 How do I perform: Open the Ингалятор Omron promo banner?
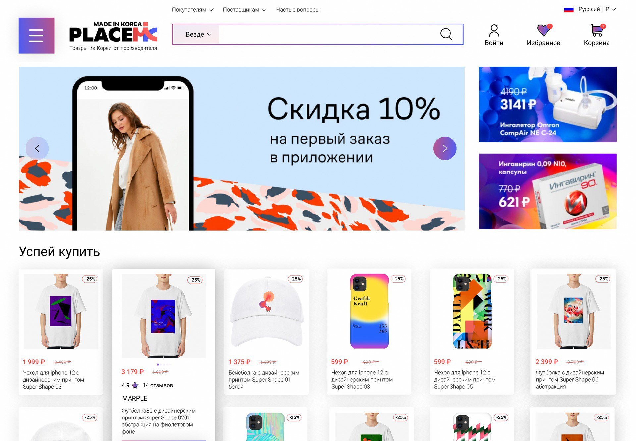(x=548, y=104)
